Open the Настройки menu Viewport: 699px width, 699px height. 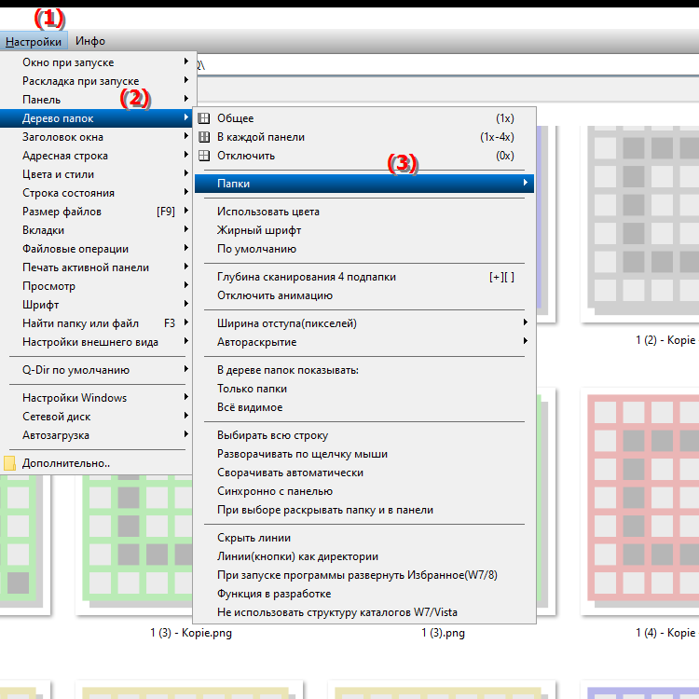coord(34,41)
